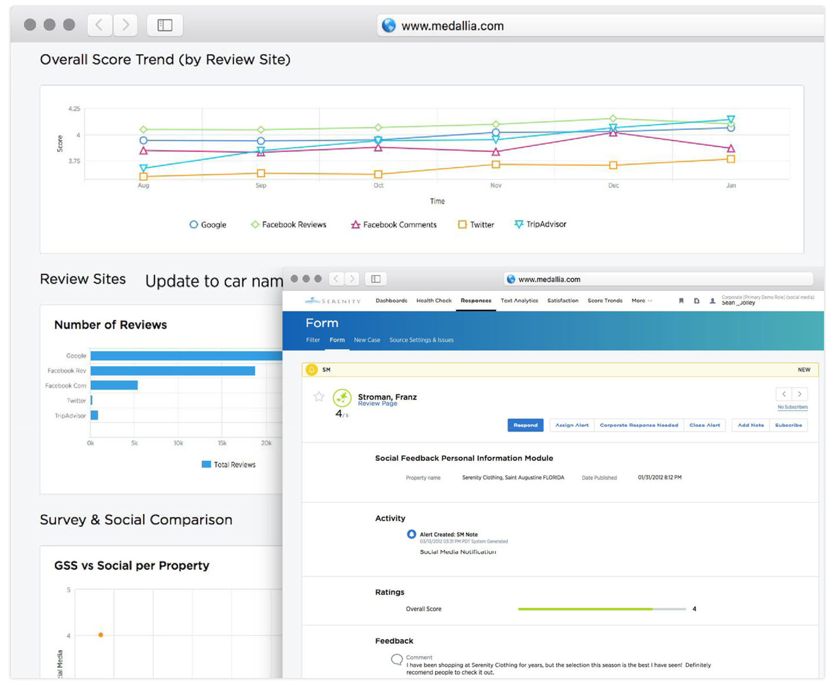
Task: Expand the More dropdown menu
Action: (642, 301)
